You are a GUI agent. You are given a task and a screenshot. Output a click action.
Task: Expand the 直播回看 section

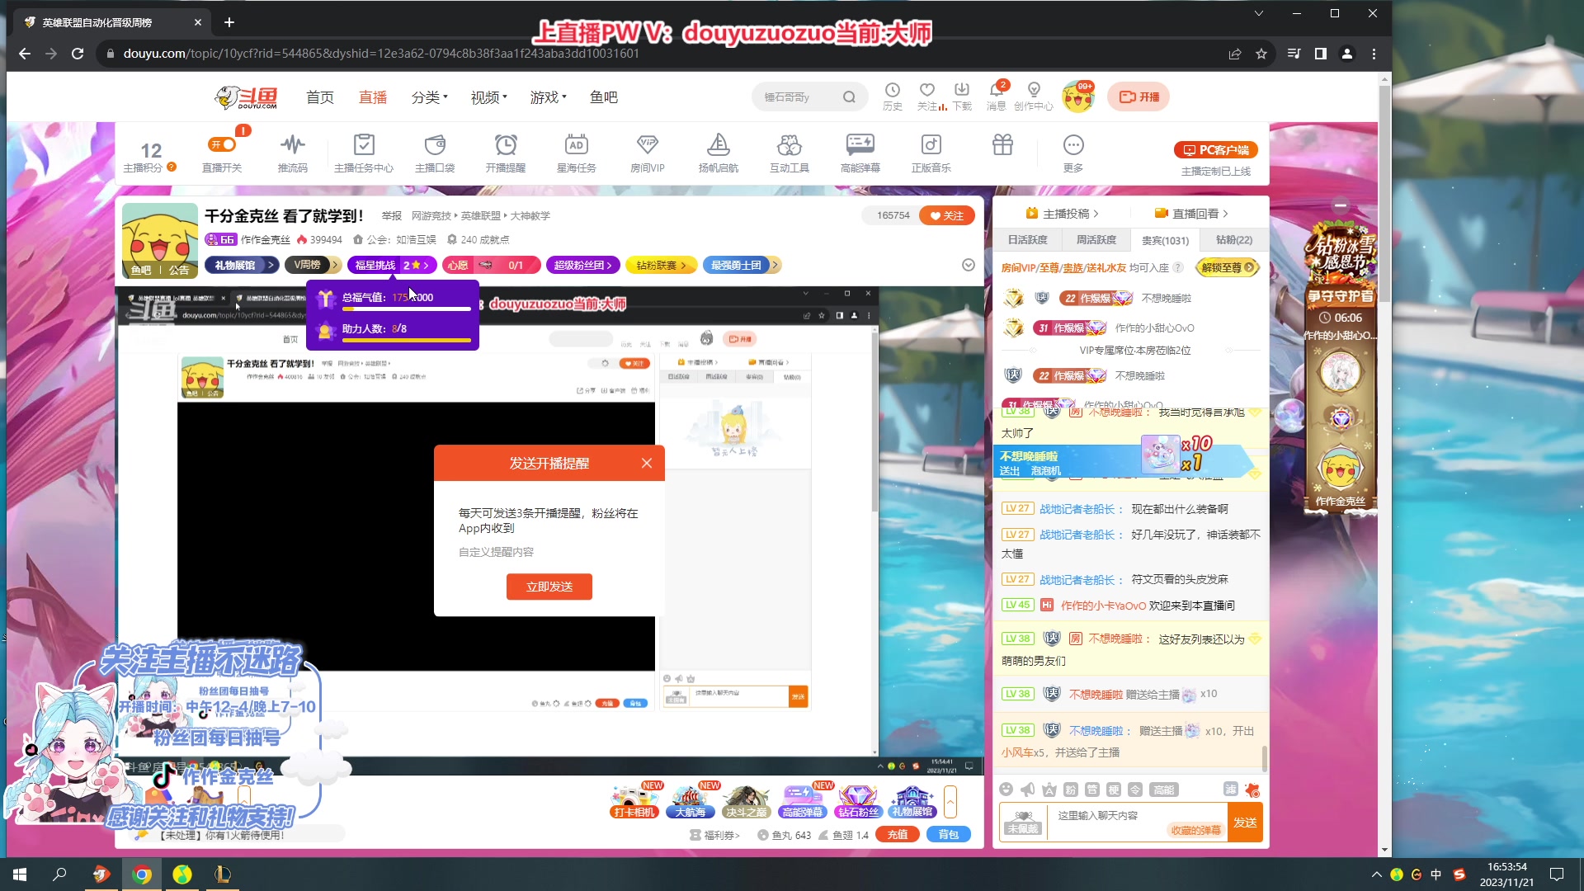click(x=1191, y=214)
